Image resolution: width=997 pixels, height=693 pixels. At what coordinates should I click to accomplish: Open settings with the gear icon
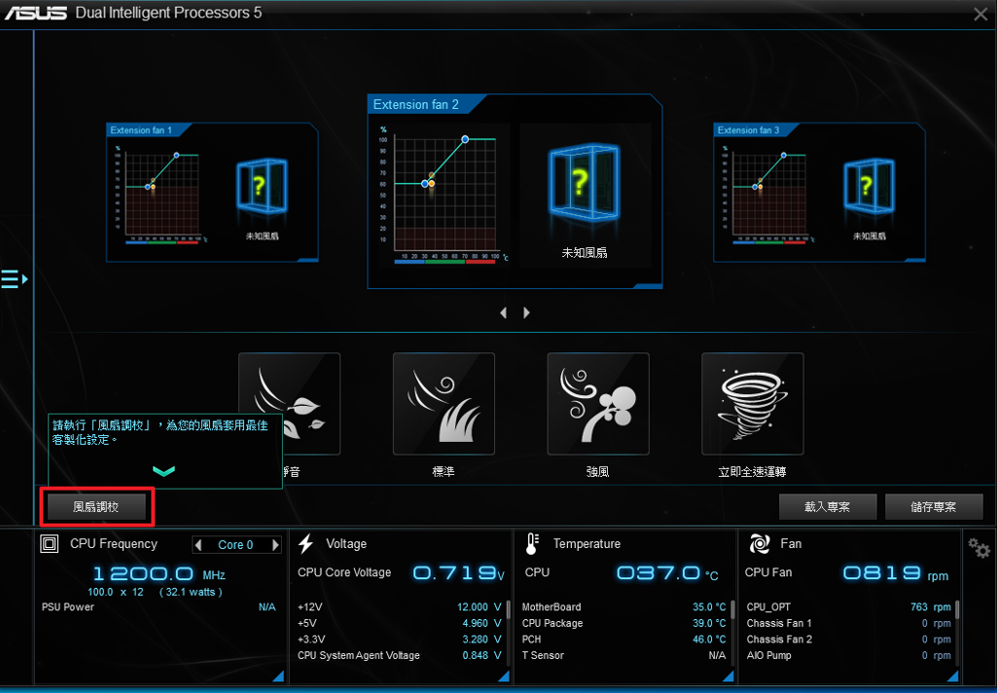979,549
